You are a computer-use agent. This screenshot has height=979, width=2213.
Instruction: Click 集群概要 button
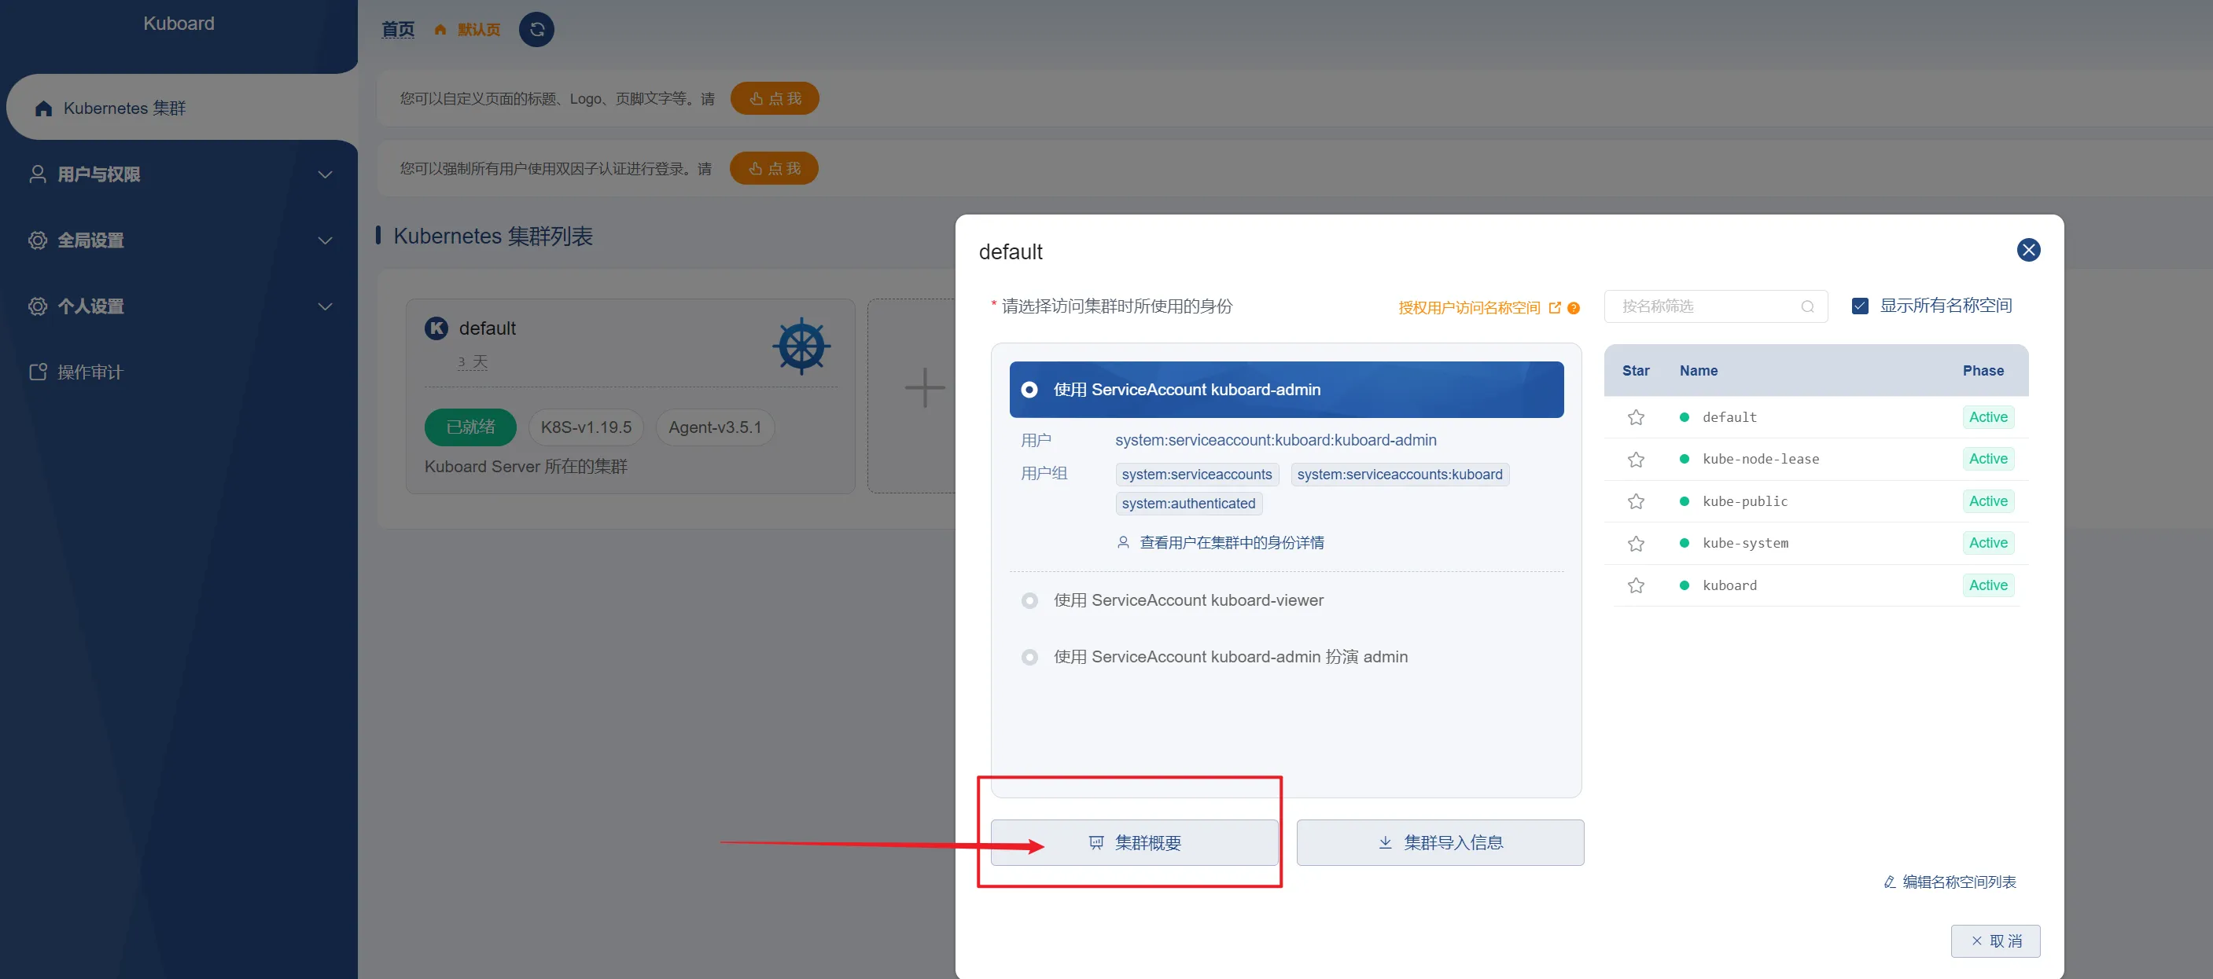pos(1134,842)
